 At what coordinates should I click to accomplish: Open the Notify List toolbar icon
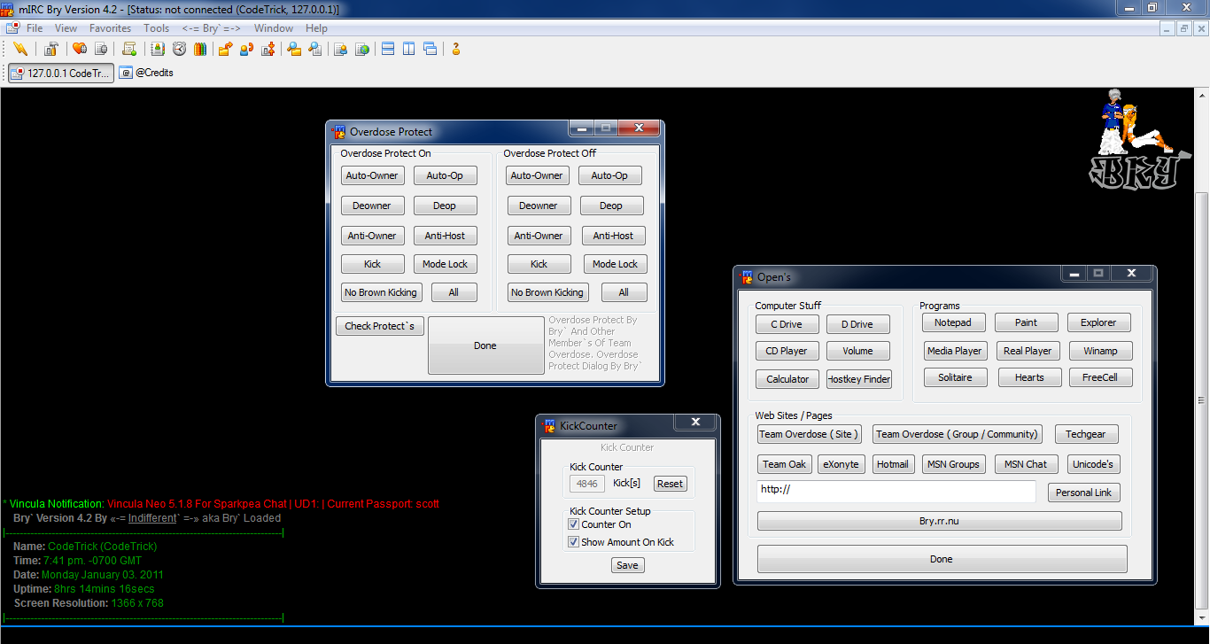coord(340,49)
